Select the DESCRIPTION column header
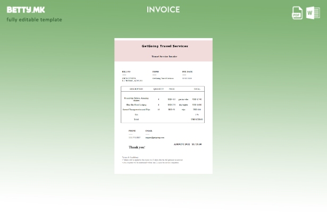 click(136, 89)
